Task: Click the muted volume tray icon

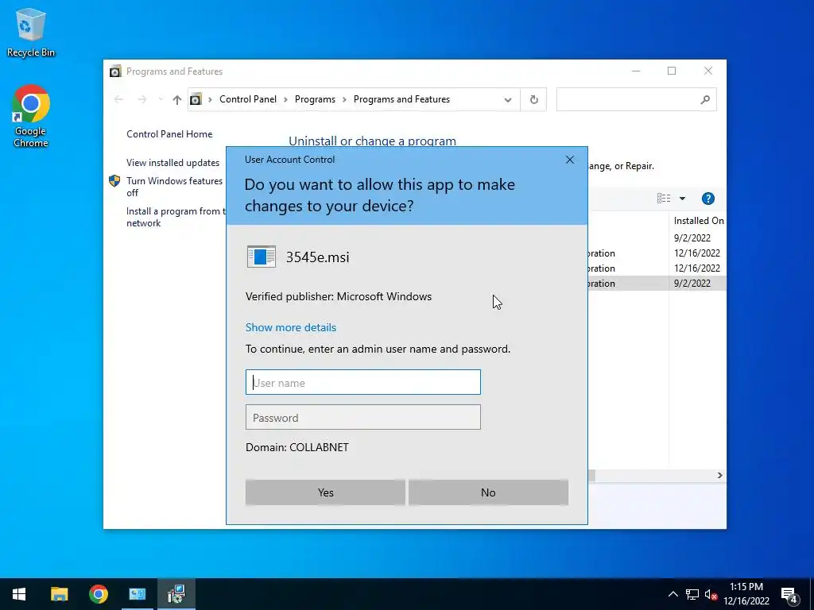Action: click(711, 594)
